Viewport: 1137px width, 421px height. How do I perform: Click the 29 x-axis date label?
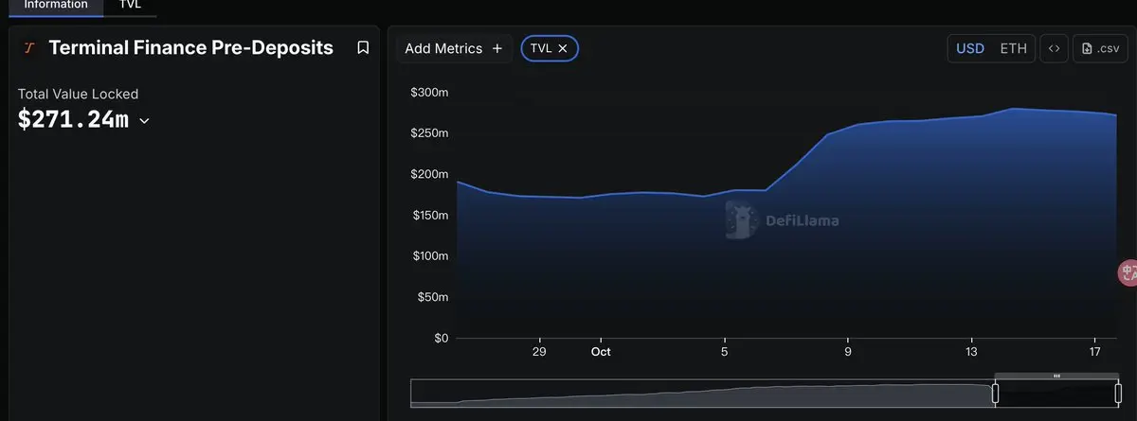click(539, 352)
